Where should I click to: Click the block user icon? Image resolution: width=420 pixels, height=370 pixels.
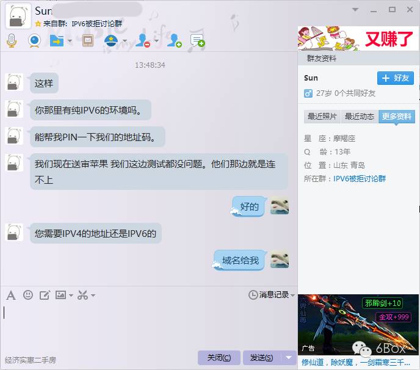click(143, 41)
